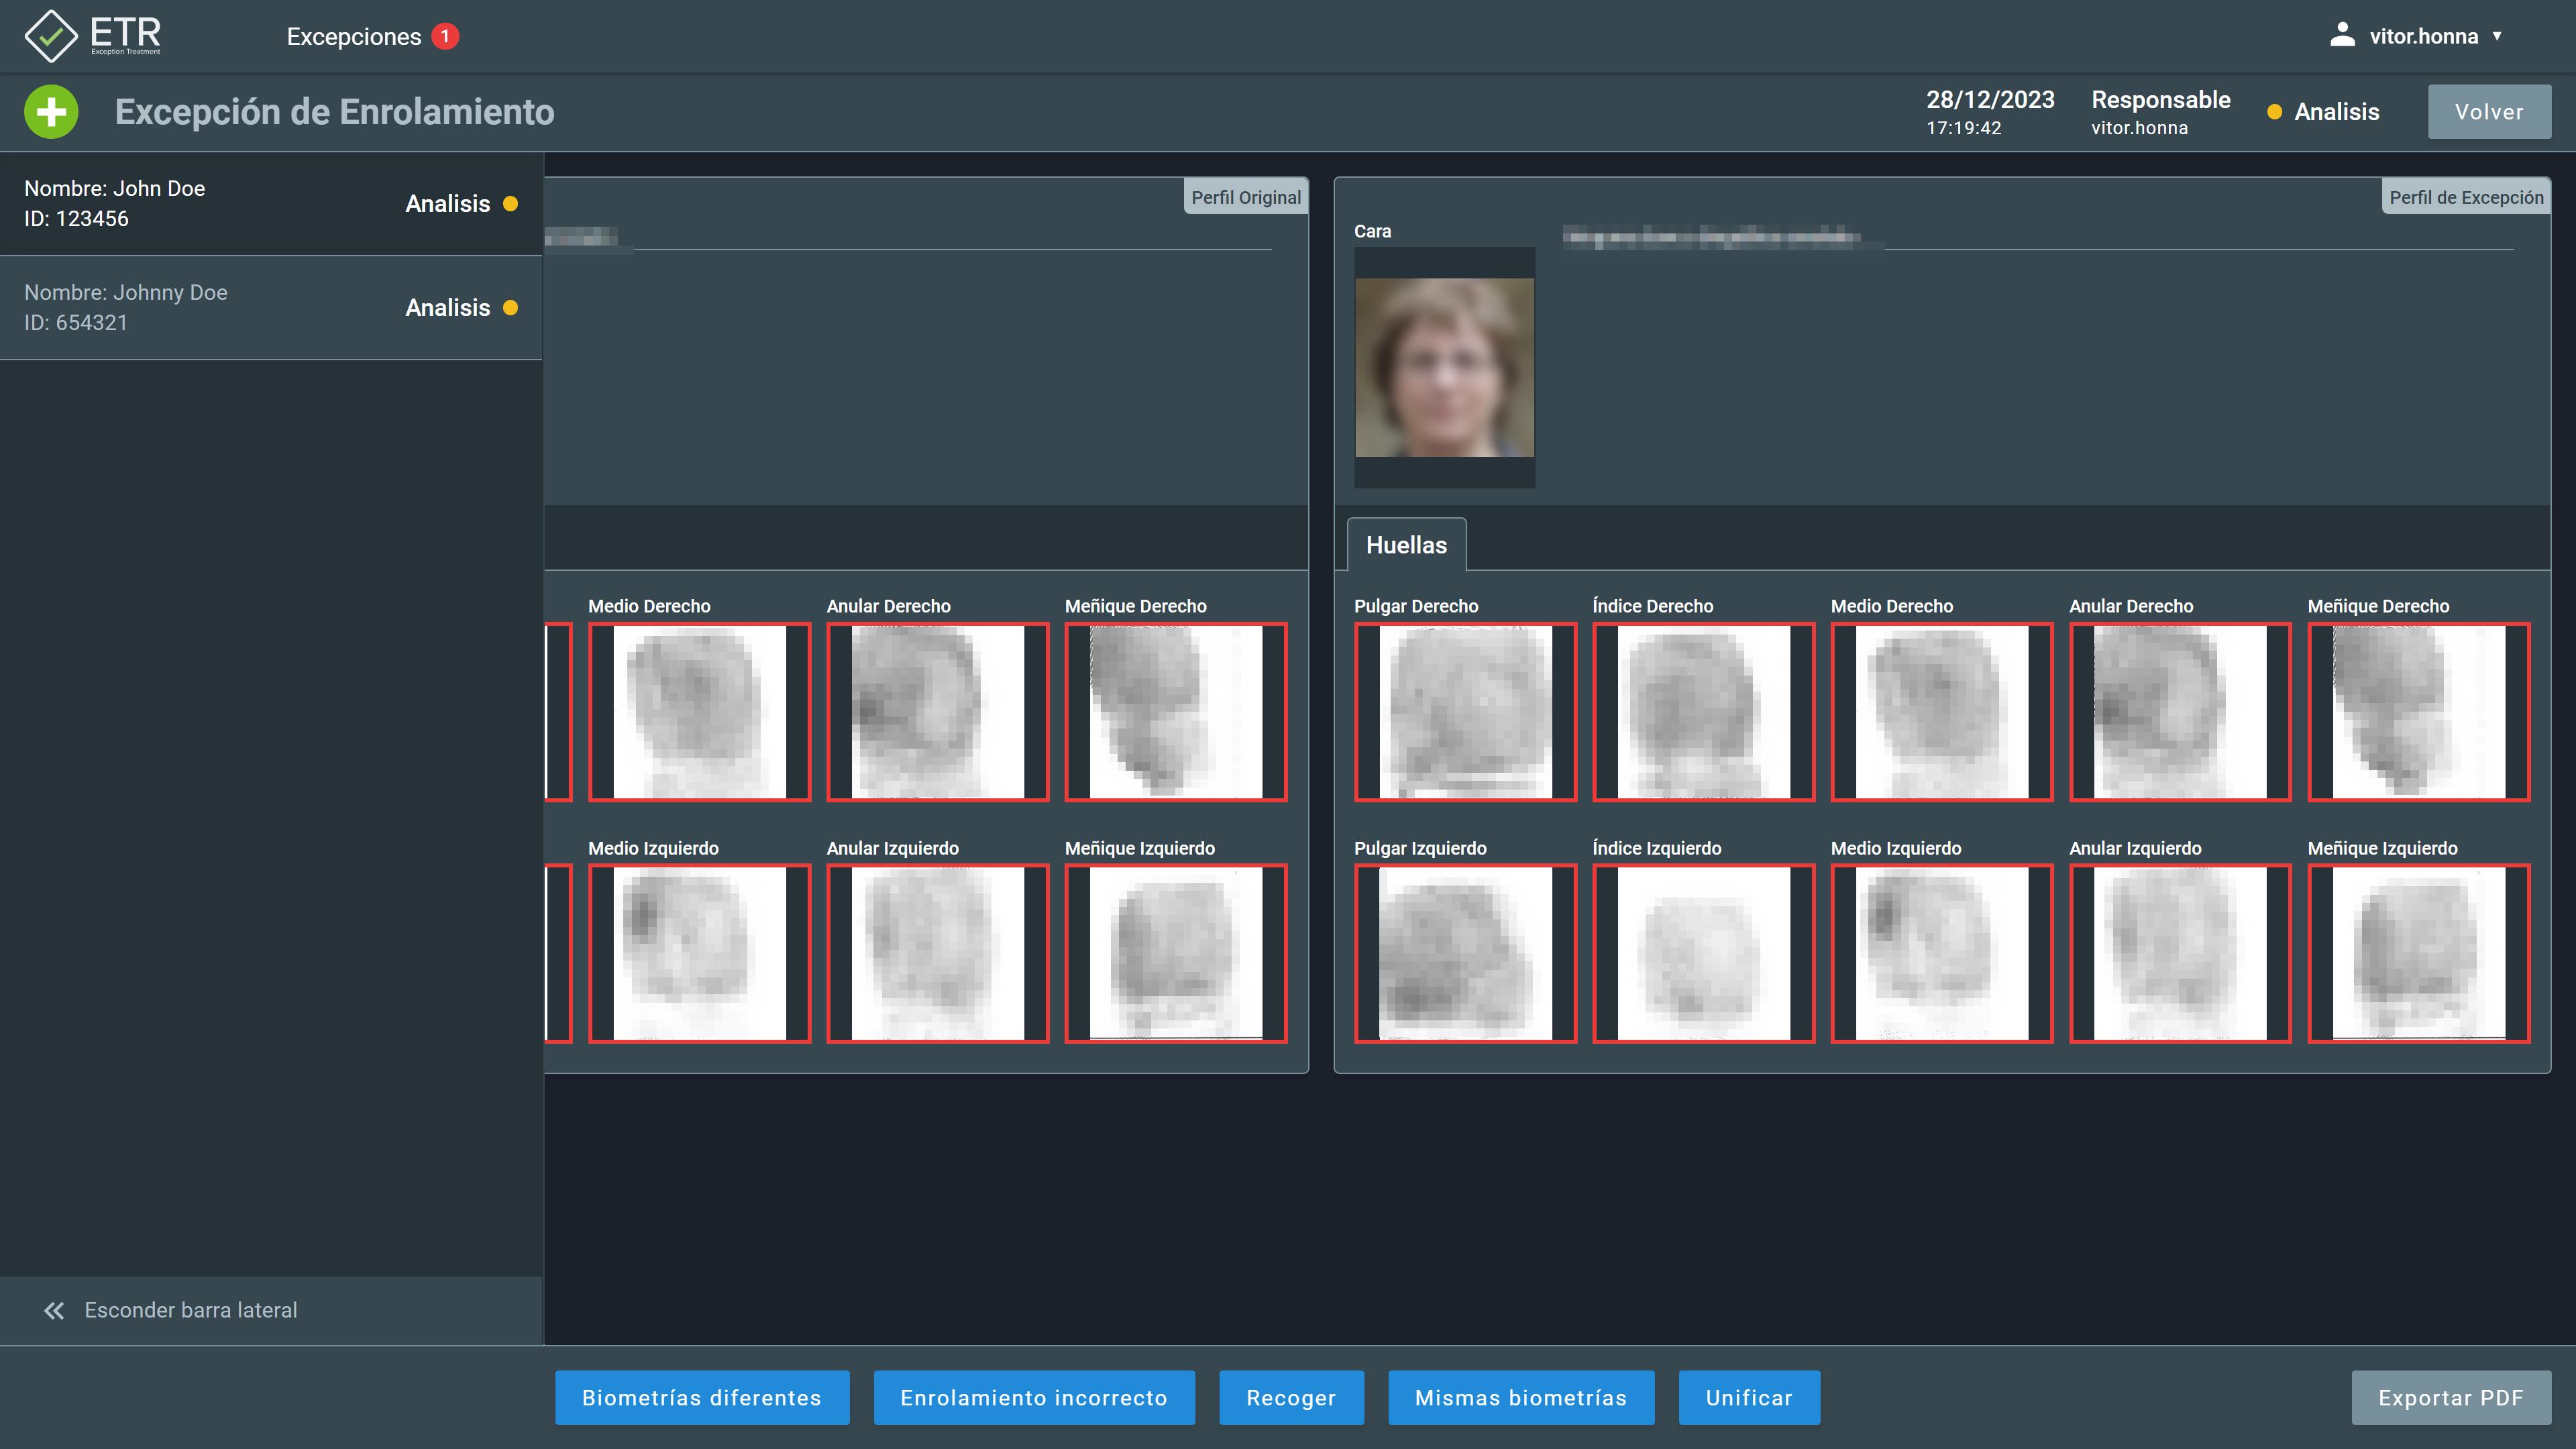Click the Cara face photo thumbnail
Image resolution: width=2576 pixels, height=1449 pixels.
(1444, 367)
